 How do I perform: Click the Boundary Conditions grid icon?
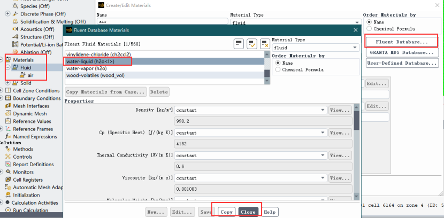pyautogui.click(x=8, y=98)
